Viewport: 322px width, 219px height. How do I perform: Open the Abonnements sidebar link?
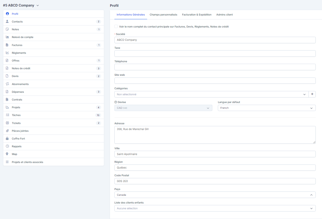53,84
